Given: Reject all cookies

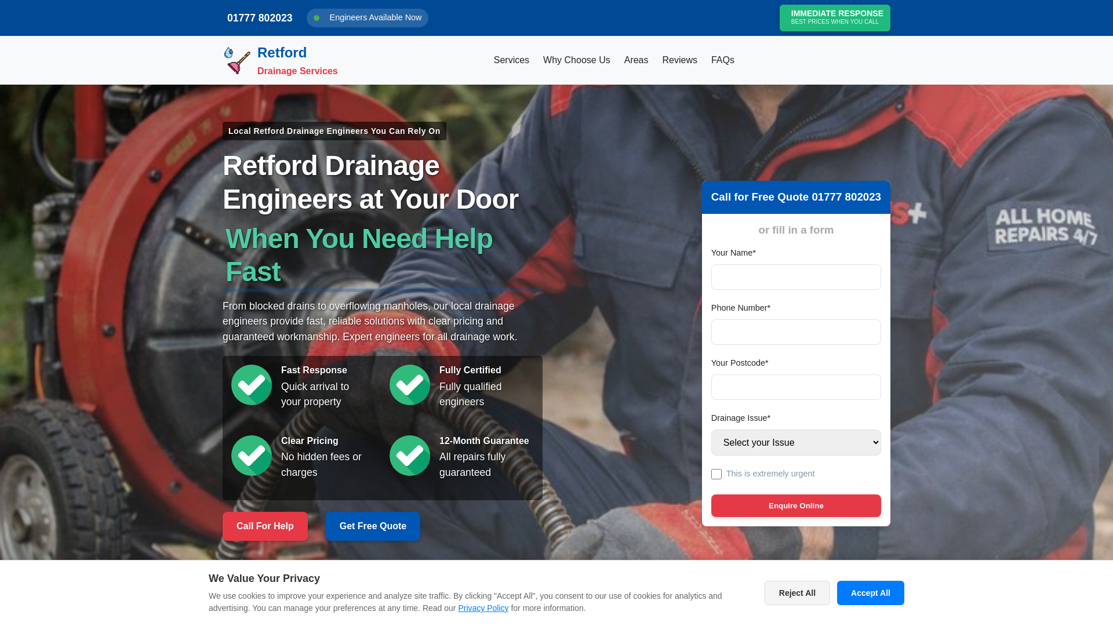Looking at the screenshot, I should click(797, 593).
